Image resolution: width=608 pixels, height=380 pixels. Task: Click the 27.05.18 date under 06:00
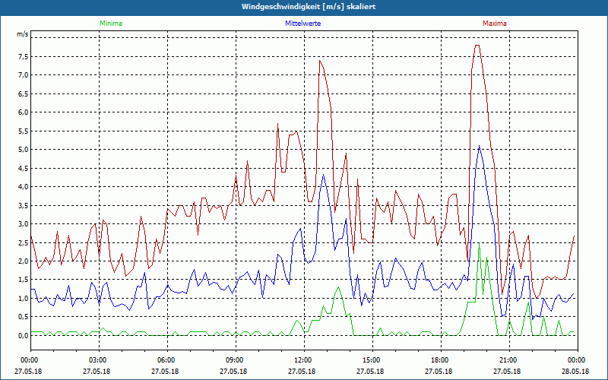click(x=165, y=371)
